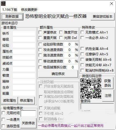Screen dimensions: 116x130
Task: Enable the 声望修改 checkbox
Action: click(x=40, y=32)
